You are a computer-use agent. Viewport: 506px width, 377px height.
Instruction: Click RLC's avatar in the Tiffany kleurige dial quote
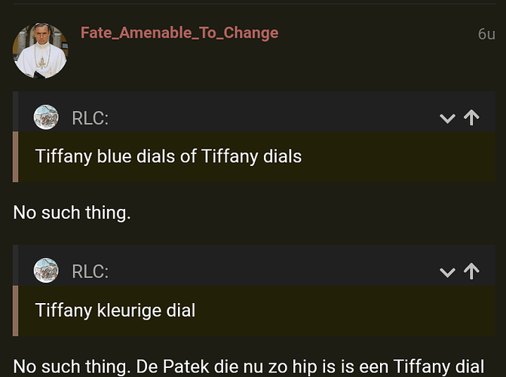46,271
